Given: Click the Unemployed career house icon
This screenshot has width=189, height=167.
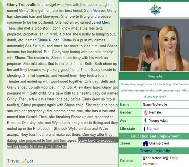Looking at the screenshot, I should point(145,144).
